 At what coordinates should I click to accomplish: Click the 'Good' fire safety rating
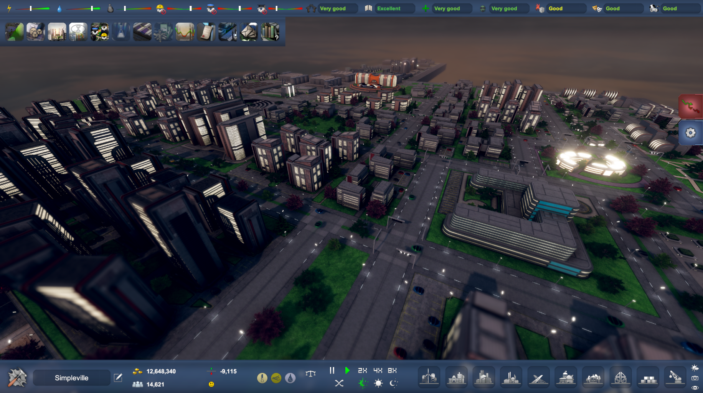(555, 8)
